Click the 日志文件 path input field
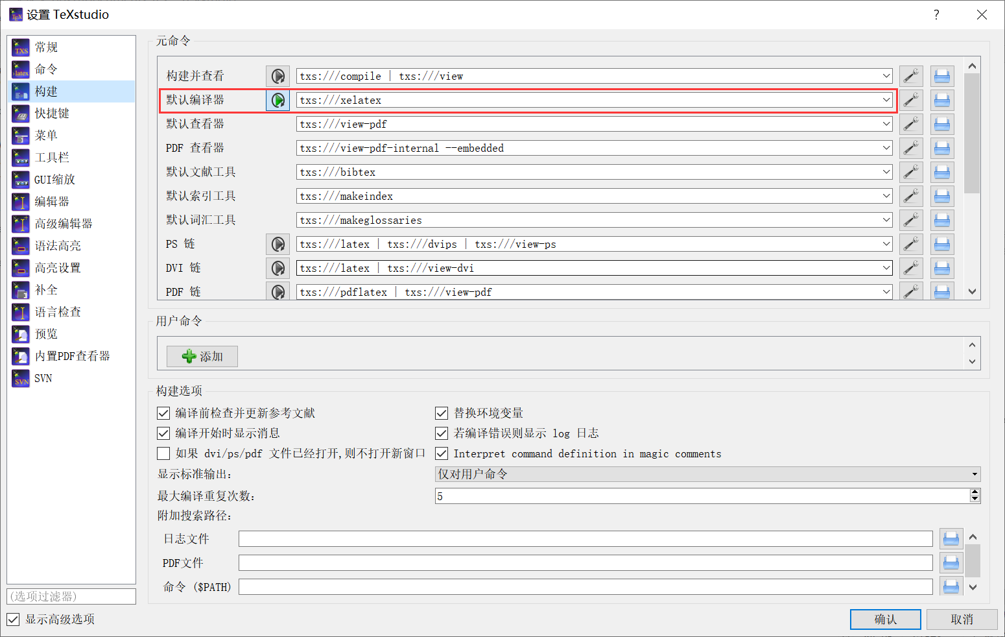This screenshot has width=1005, height=637. pyautogui.click(x=585, y=538)
